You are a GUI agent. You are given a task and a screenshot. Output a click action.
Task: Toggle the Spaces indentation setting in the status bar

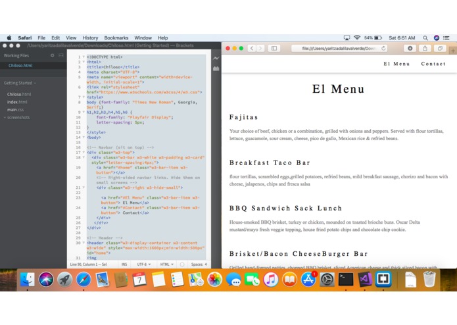(x=199, y=264)
